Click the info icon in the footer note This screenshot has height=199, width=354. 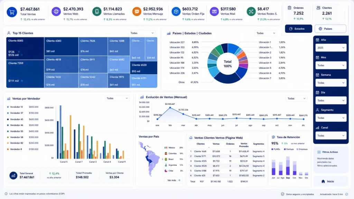pyautogui.click(x=6, y=193)
